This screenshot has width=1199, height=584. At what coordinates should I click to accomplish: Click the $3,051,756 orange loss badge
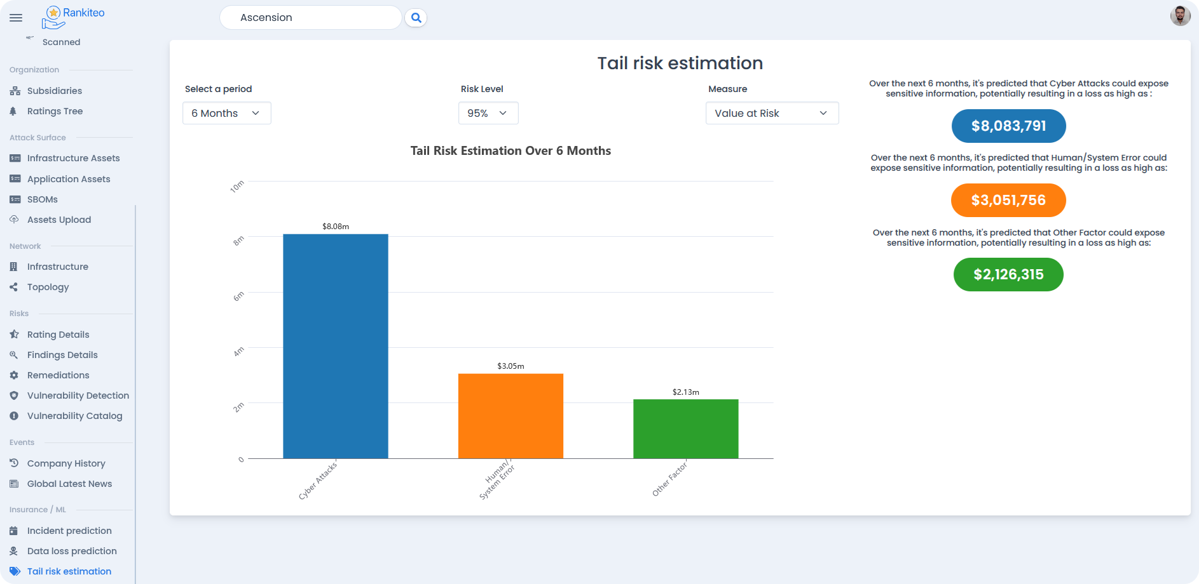1008,200
